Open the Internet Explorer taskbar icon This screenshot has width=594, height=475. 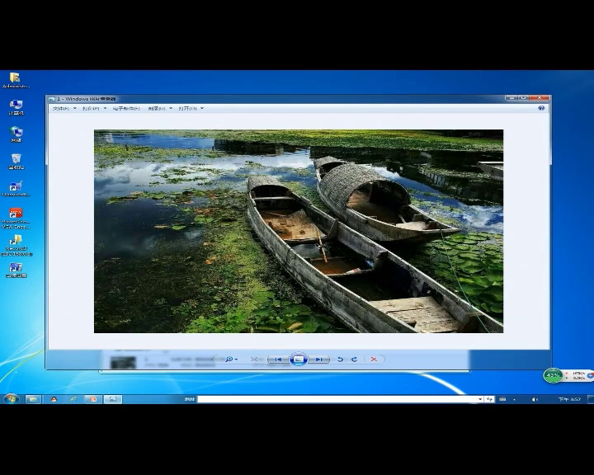(x=73, y=399)
